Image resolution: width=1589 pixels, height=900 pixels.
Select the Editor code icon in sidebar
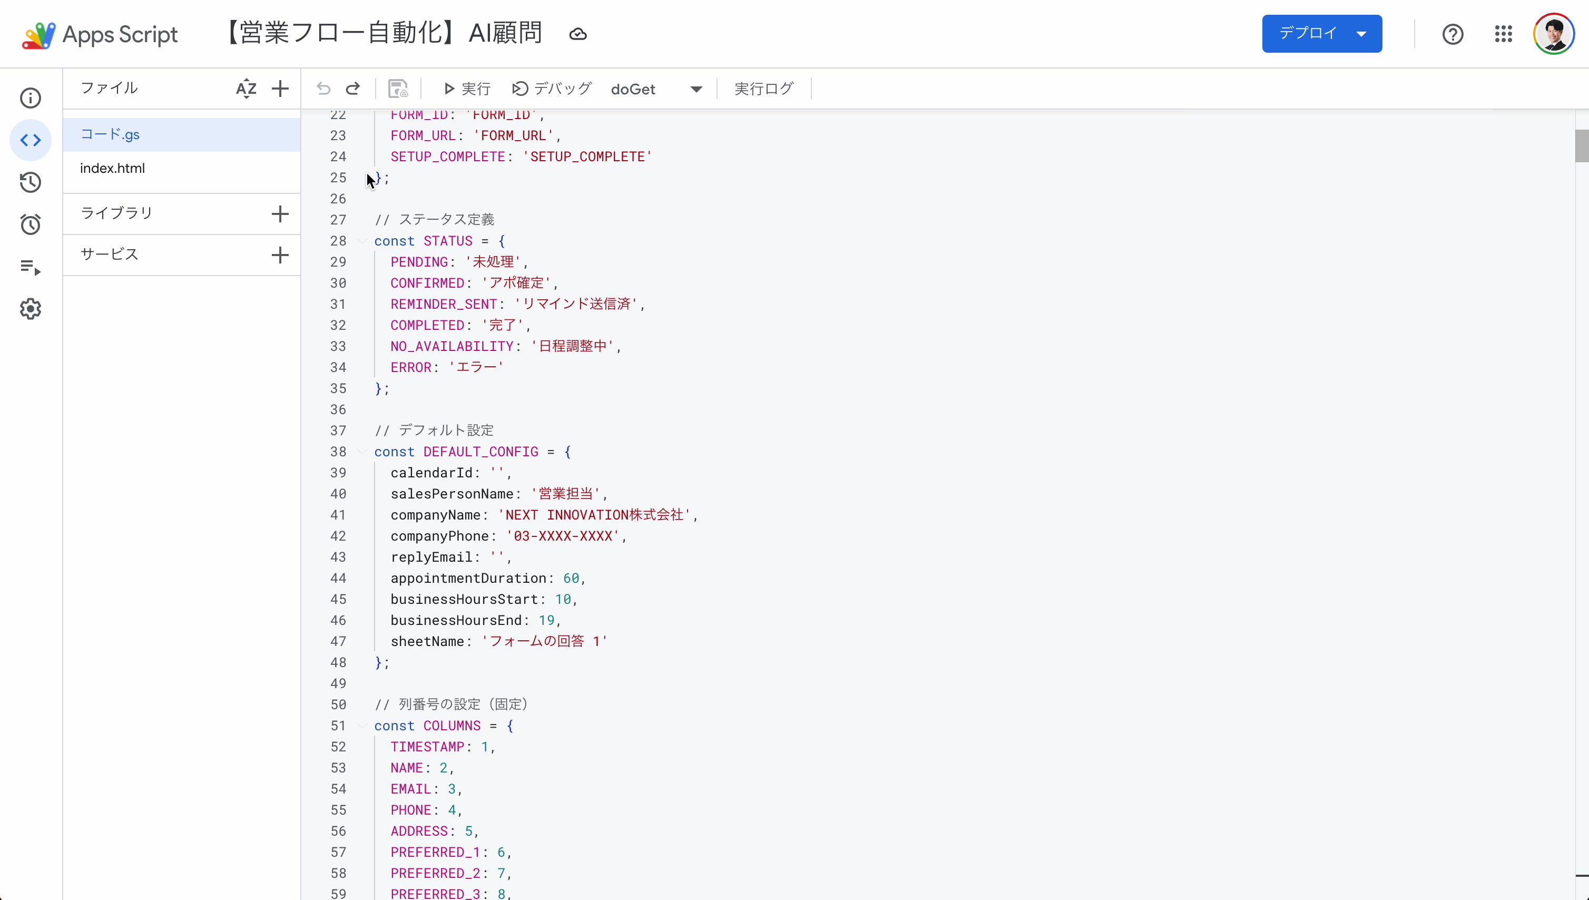tap(30, 140)
